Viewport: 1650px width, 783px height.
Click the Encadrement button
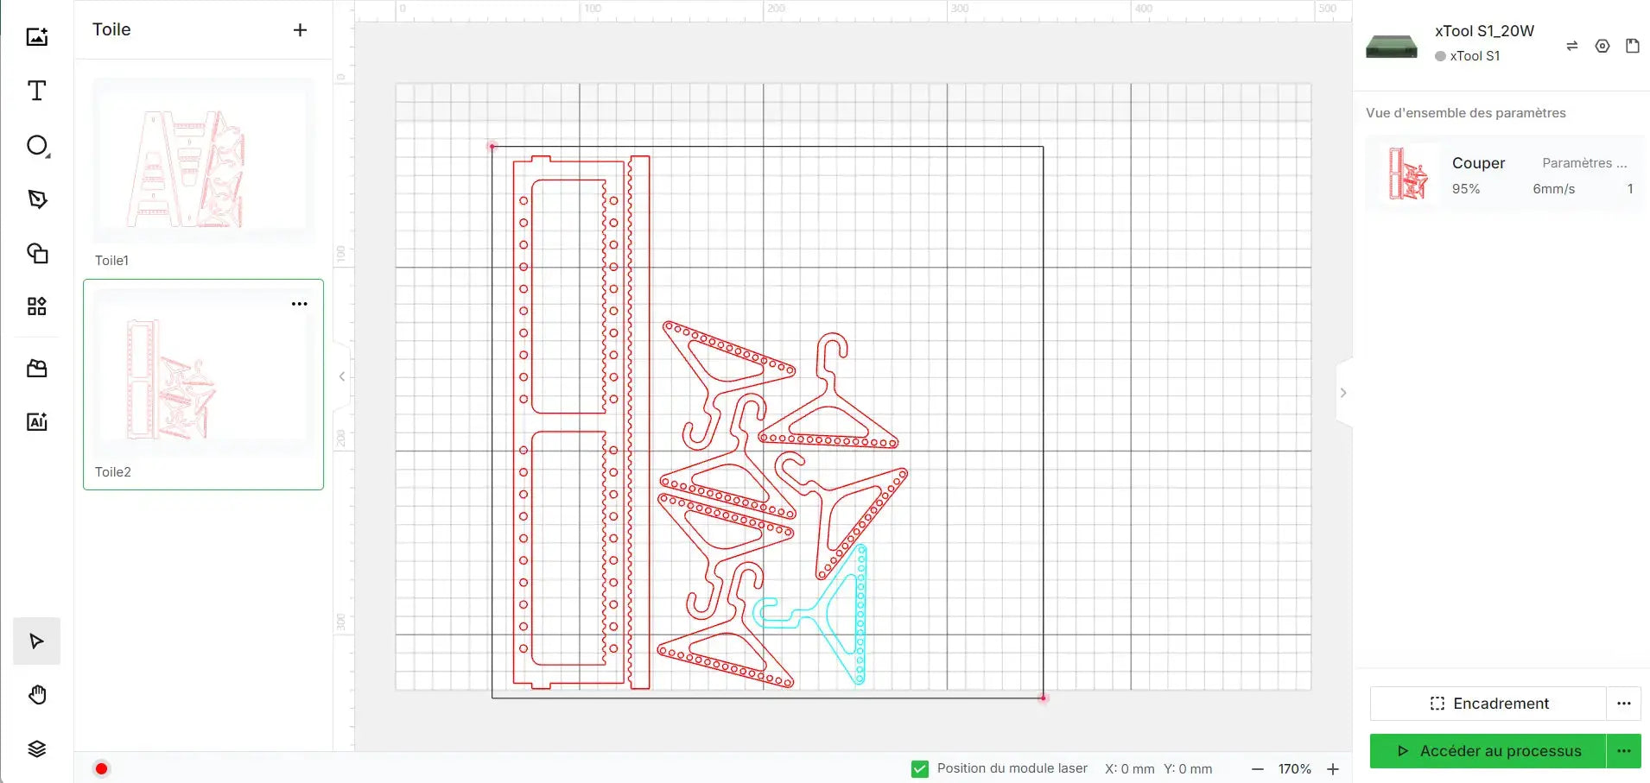1488,704
